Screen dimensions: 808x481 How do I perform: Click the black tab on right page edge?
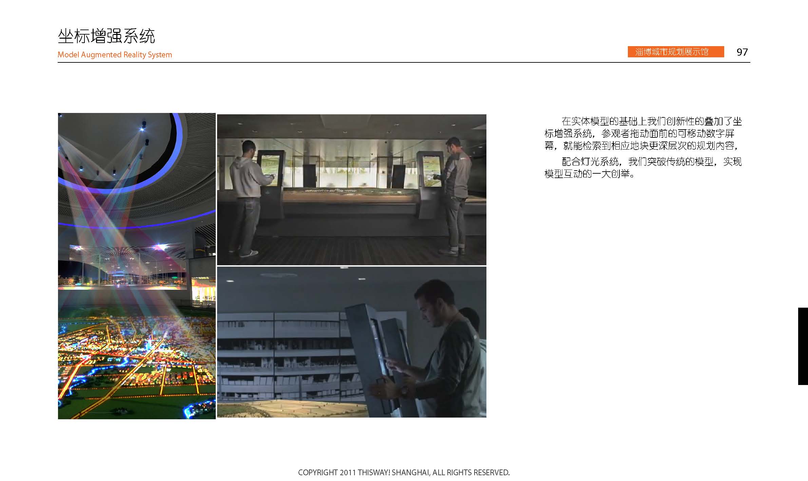click(803, 346)
